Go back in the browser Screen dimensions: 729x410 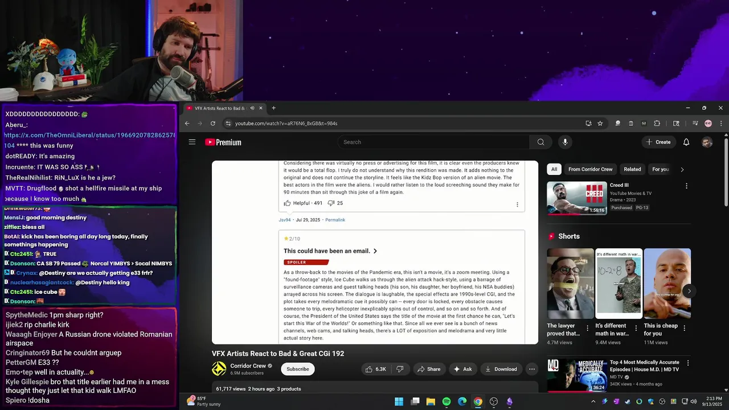187,123
